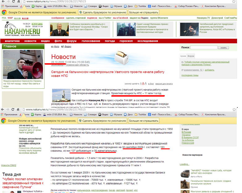
Task: Click the camera icon beside the Фото link
Action: click(x=52, y=46)
